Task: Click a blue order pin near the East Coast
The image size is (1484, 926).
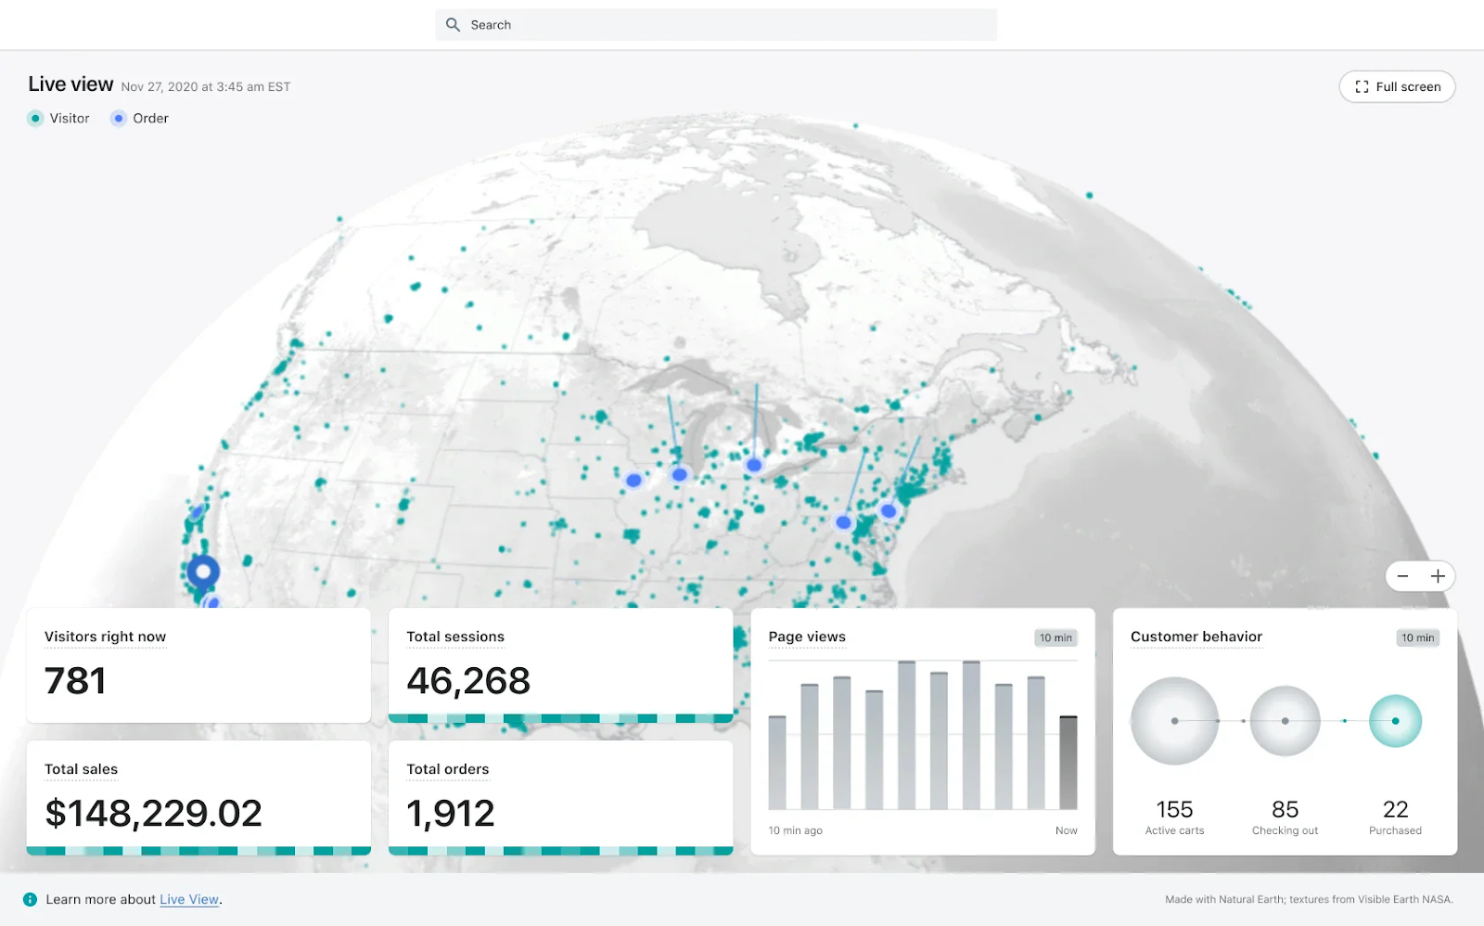Action: 888,511
